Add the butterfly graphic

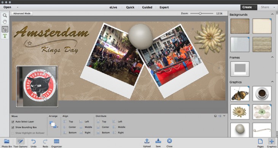coord(240,94)
